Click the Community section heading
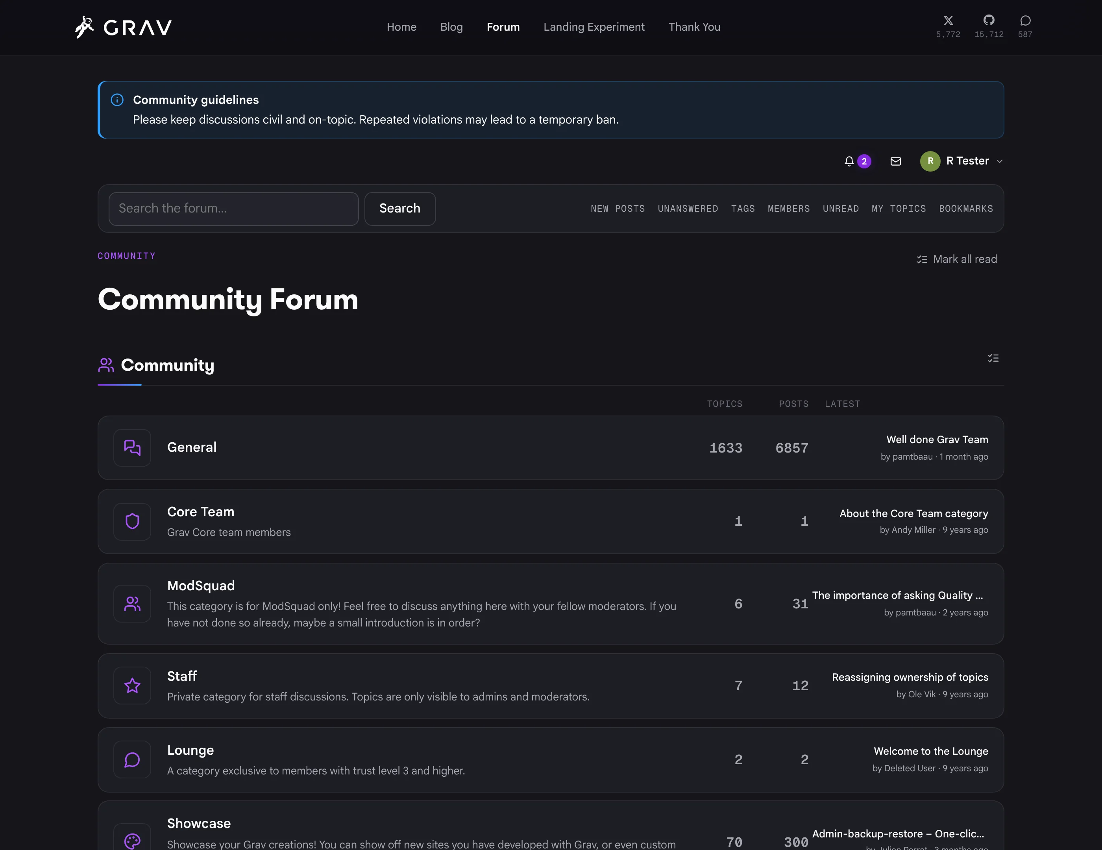This screenshot has height=850, width=1102. (x=168, y=365)
